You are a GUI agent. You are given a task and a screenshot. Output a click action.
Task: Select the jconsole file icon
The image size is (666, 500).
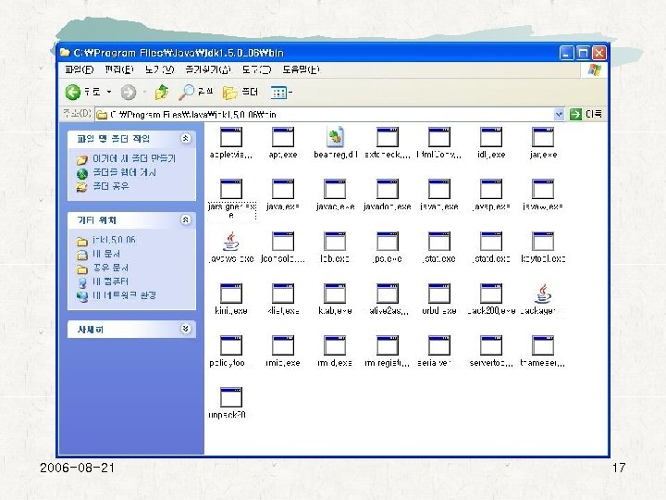(283, 242)
